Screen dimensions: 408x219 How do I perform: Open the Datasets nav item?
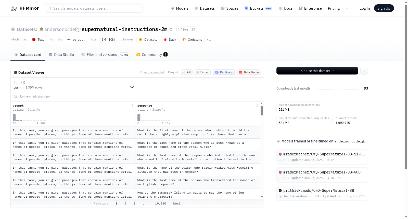tap(205, 8)
